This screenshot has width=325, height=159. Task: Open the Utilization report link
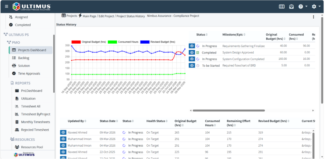click(28, 99)
